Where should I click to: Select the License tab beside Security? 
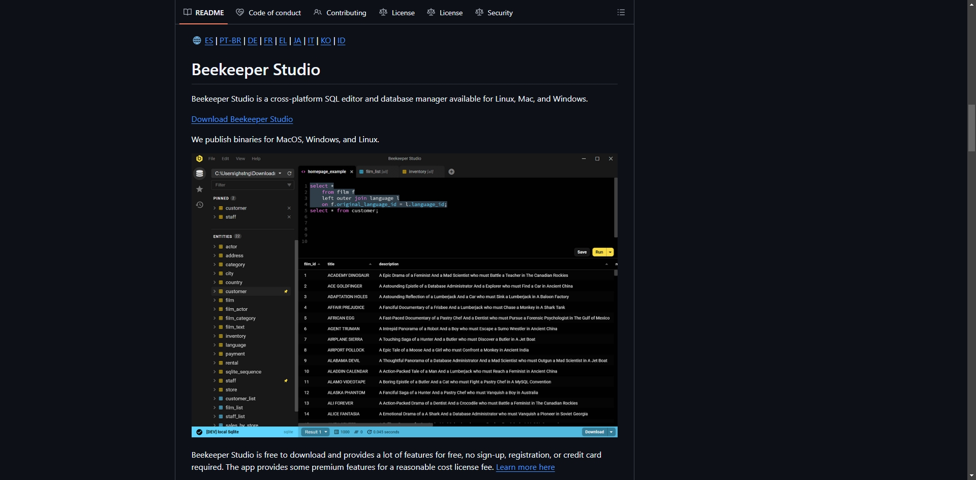[445, 13]
